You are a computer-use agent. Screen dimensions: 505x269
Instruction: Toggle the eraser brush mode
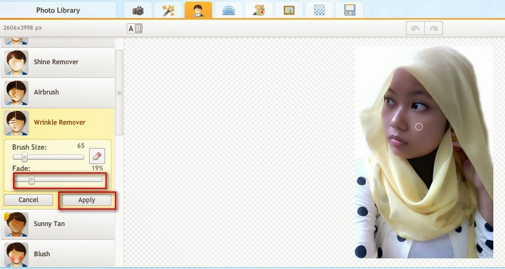(x=97, y=156)
